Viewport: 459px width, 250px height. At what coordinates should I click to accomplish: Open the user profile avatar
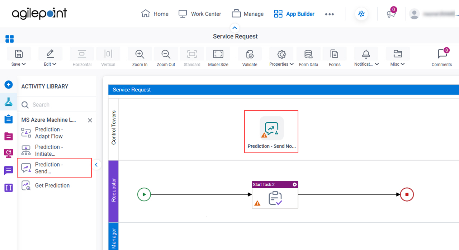click(415, 14)
